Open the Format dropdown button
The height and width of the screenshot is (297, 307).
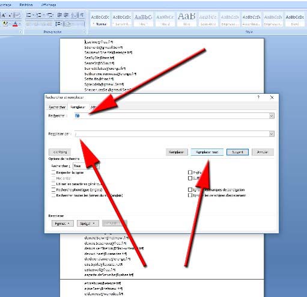pos(62,223)
